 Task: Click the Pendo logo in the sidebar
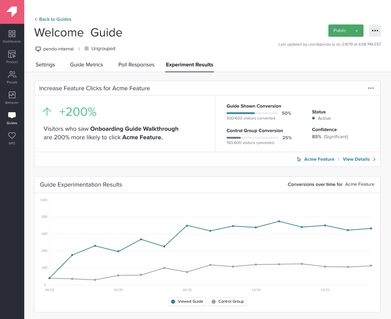click(x=12, y=12)
